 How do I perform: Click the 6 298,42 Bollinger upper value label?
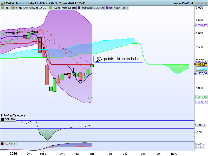pyautogui.click(x=201, y=25)
